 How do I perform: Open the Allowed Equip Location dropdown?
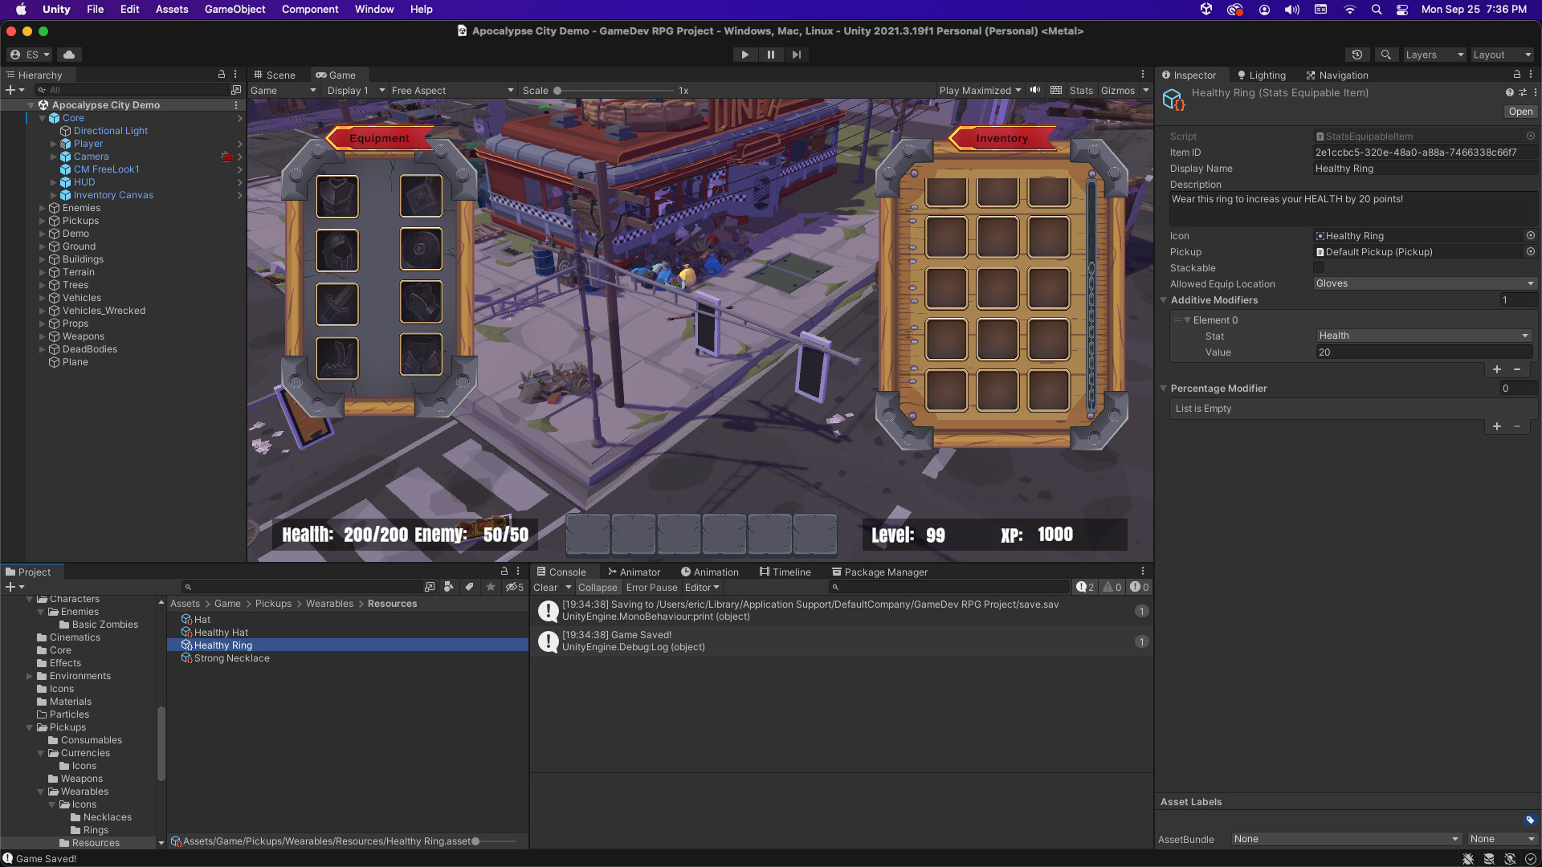click(1424, 283)
